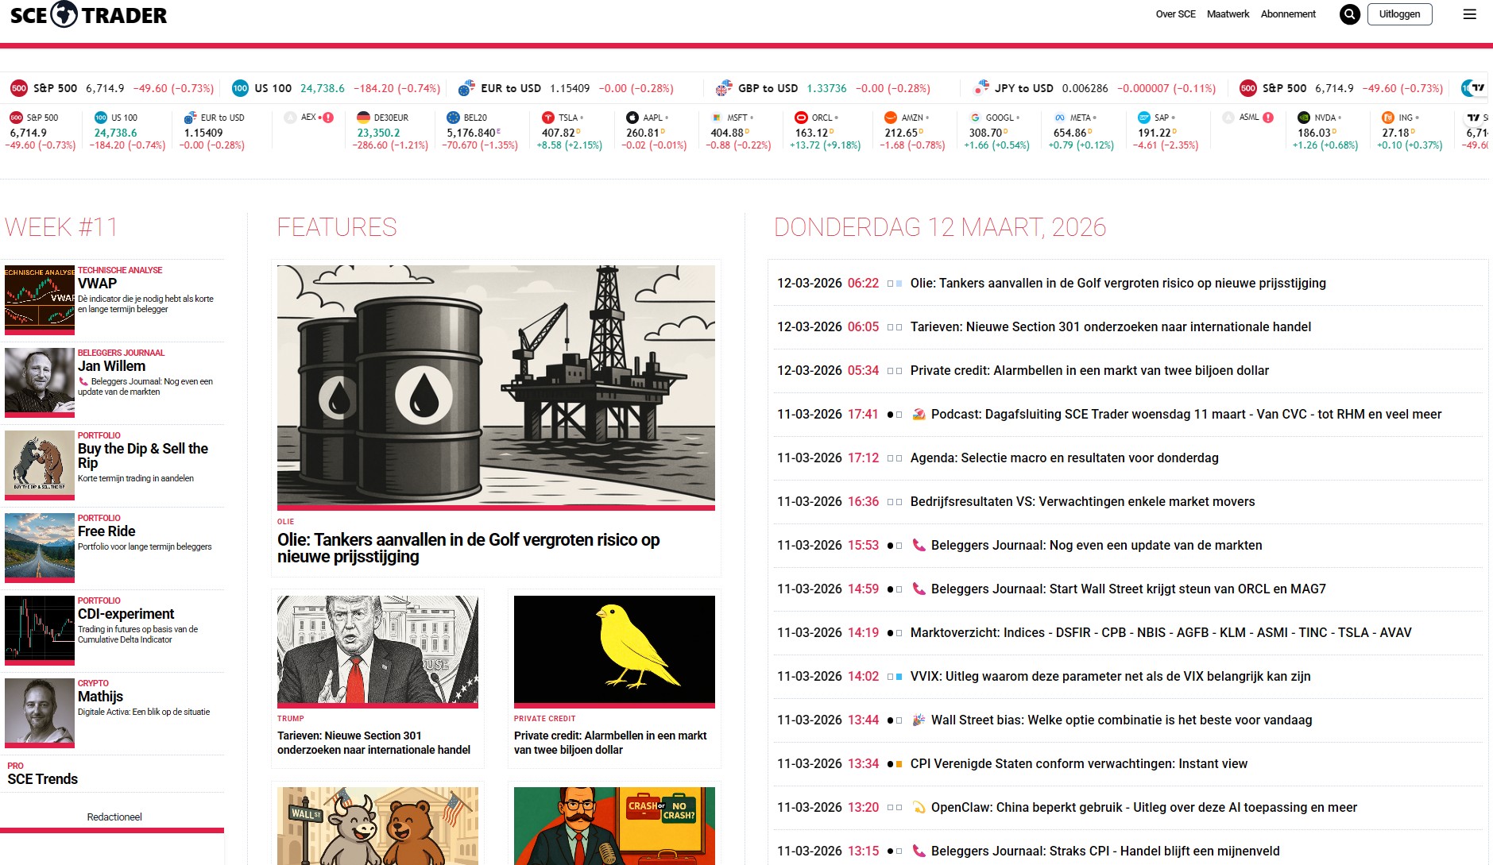The width and height of the screenshot is (1493, 865).
Task: Open the Wall St bull and bear image
Action: (377, 825)
